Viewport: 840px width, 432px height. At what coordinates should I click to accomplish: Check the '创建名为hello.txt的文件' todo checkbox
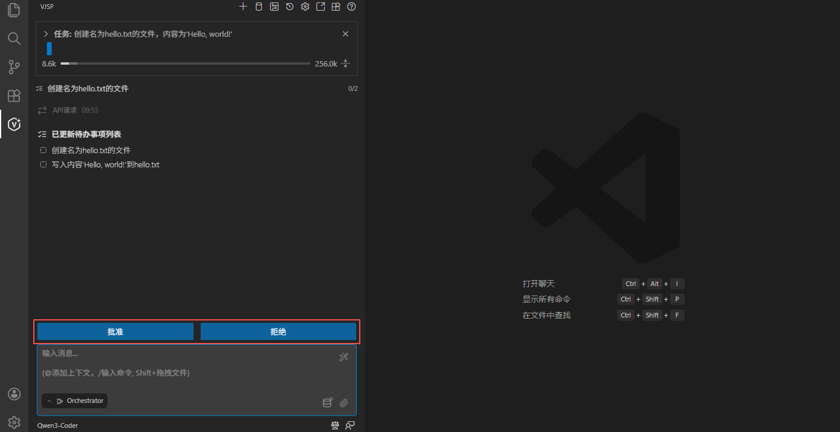pyautogui.click(x=43, y=150)
